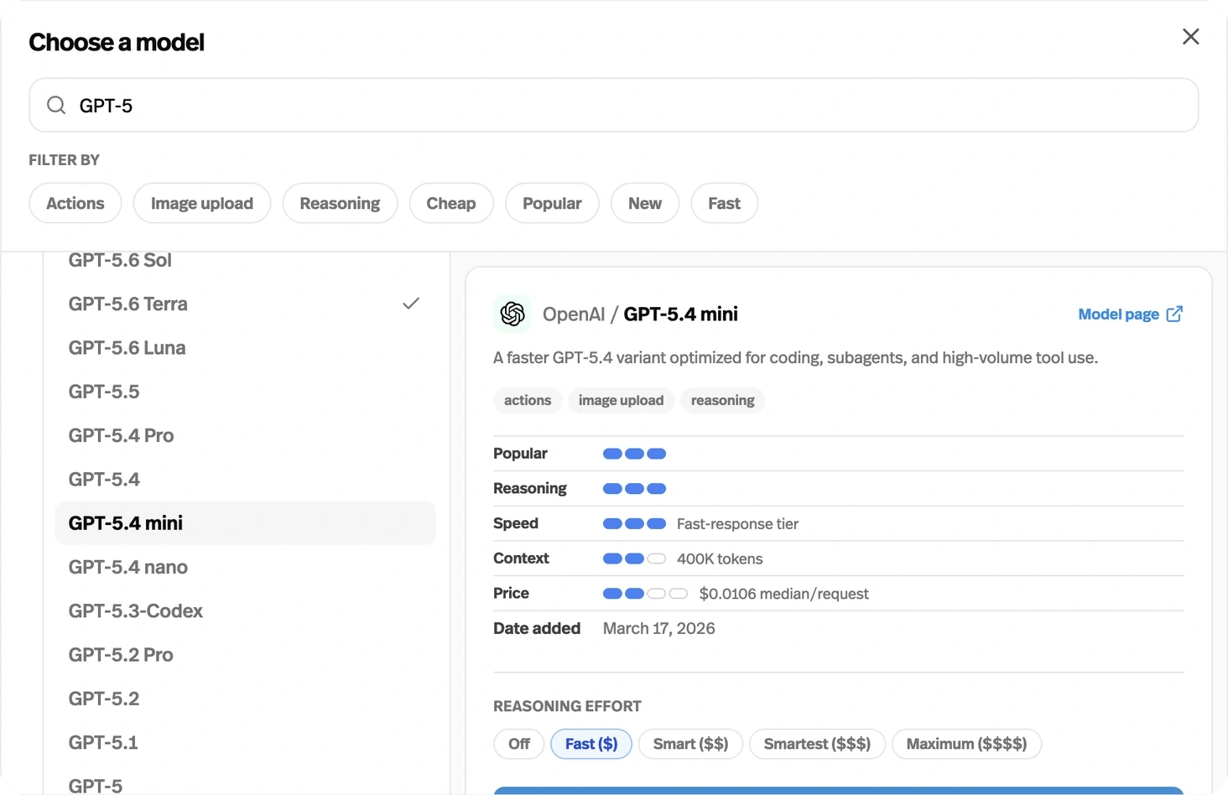
Task: Click the search magnifier icon
Action: click(56, 105)
